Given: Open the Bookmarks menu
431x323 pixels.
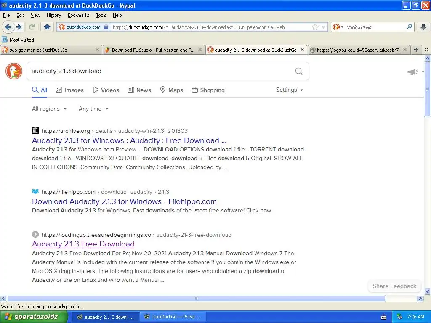Looking at the screenshot, I should 78,15.
